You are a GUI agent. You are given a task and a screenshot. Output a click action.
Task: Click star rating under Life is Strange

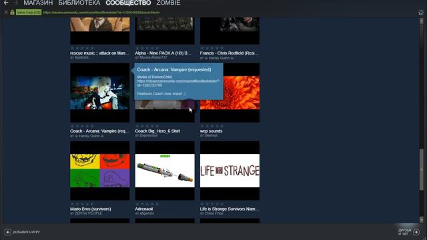pos(212,204)
